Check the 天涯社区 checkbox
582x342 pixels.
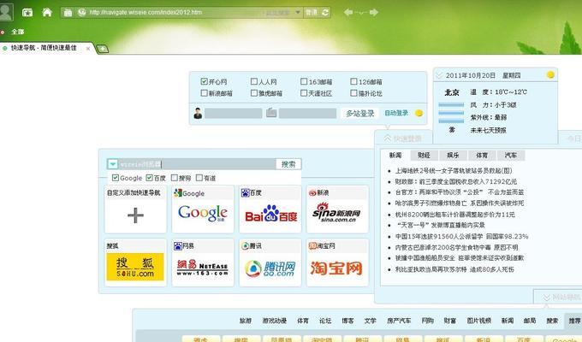[x=304, y=92]
